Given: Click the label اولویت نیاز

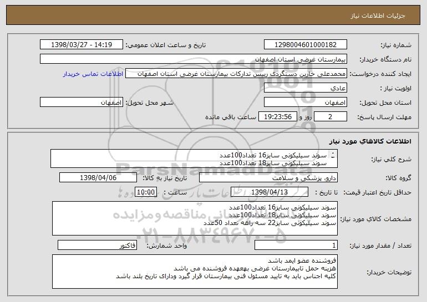Looking at the screenshot, I should (x=396, y=88).
